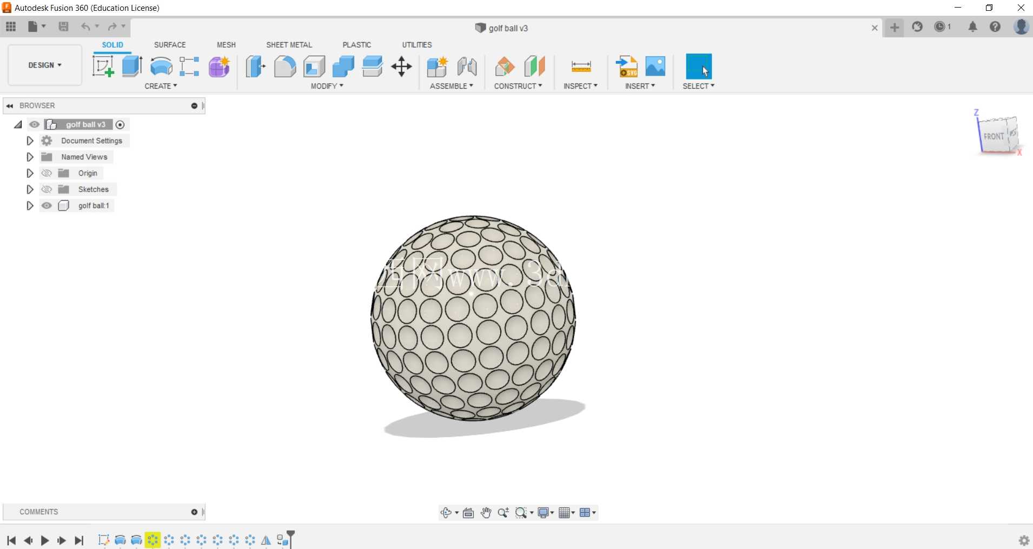Activate the Pan hand tool
This screenshot has width=1033, height=549.
pyautogui.click(x=486, y=513)
